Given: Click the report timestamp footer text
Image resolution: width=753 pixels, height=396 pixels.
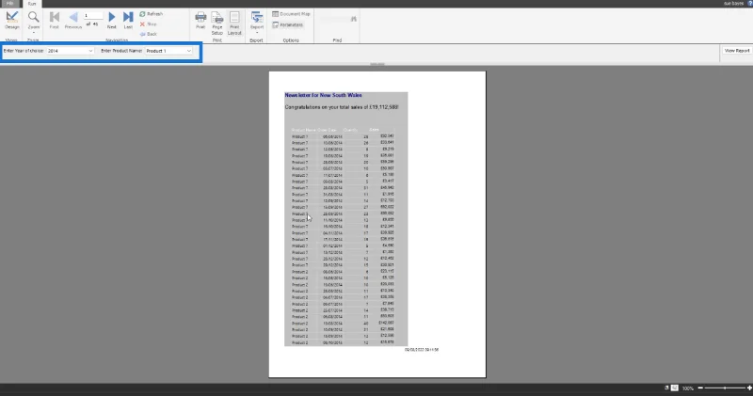Looking at the screenshot, I should (421, 350).
